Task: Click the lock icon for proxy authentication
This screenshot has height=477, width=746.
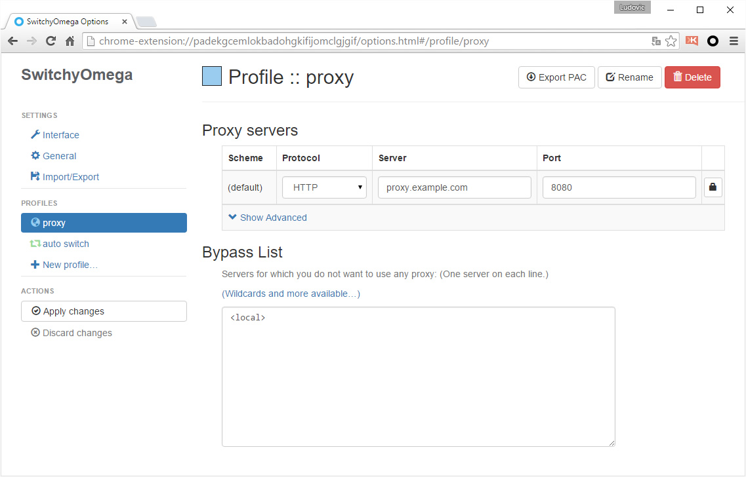Action: pos(713,187)
